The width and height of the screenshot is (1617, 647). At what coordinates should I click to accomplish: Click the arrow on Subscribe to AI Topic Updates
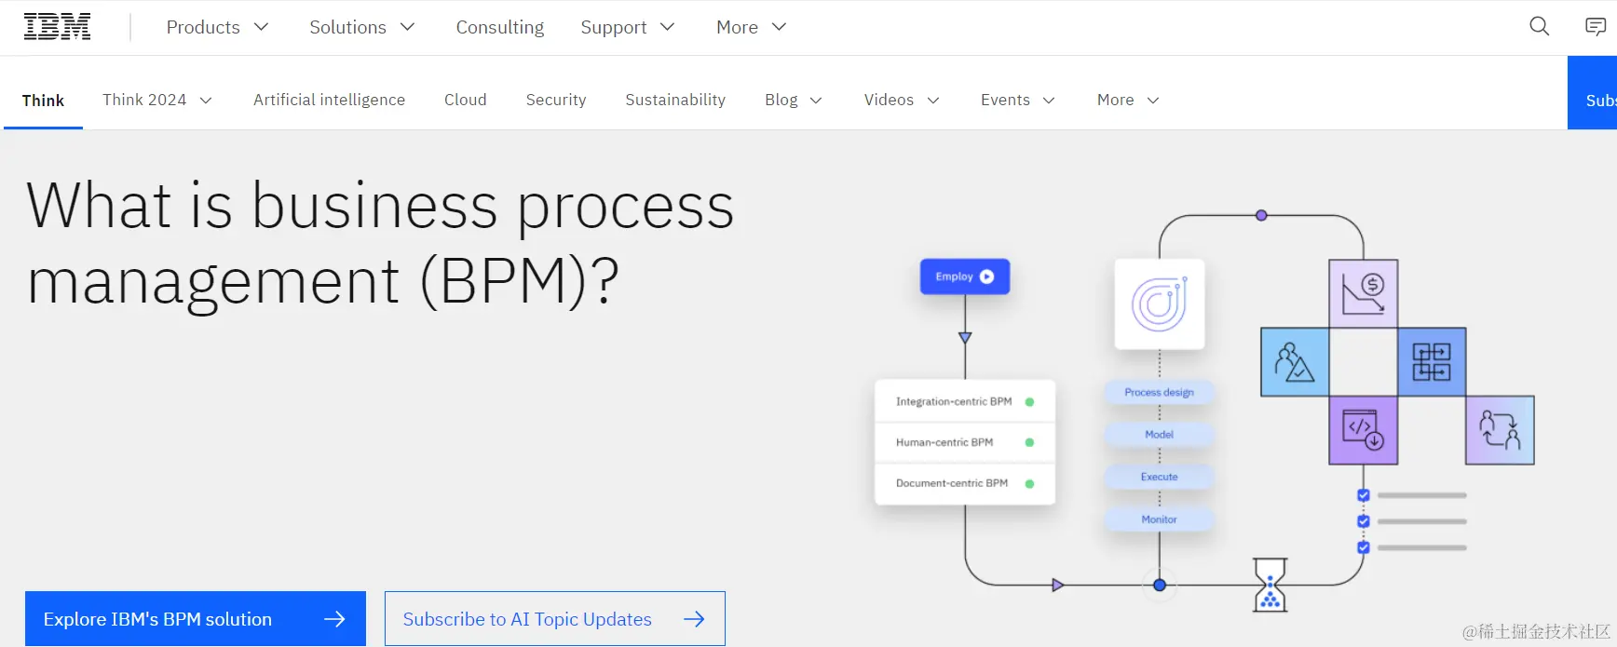tap(694, 619)
